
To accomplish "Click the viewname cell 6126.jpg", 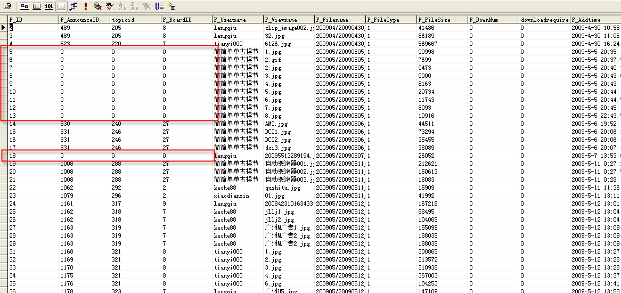I will [x=289, y=44].
